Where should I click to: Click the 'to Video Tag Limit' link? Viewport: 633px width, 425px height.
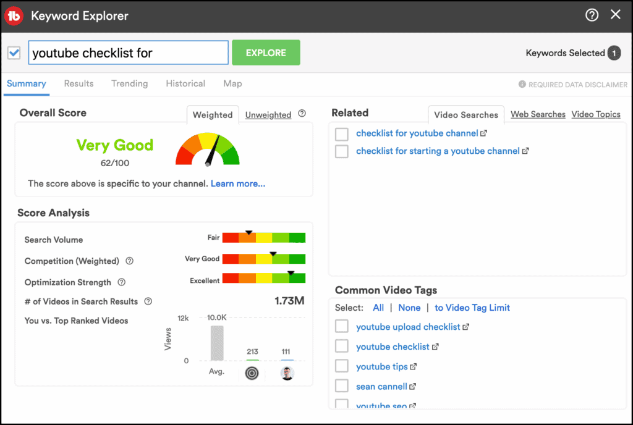[x=472, y=308]
